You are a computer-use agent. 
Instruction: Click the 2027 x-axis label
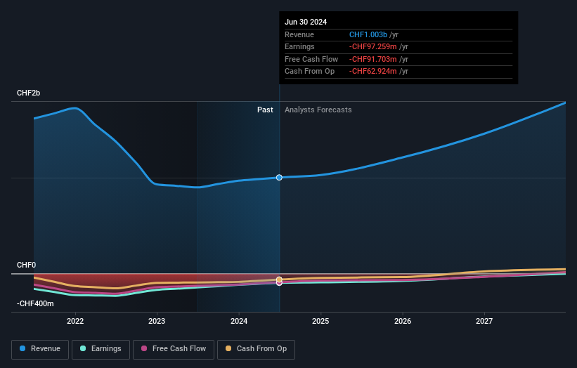(484, 322)
